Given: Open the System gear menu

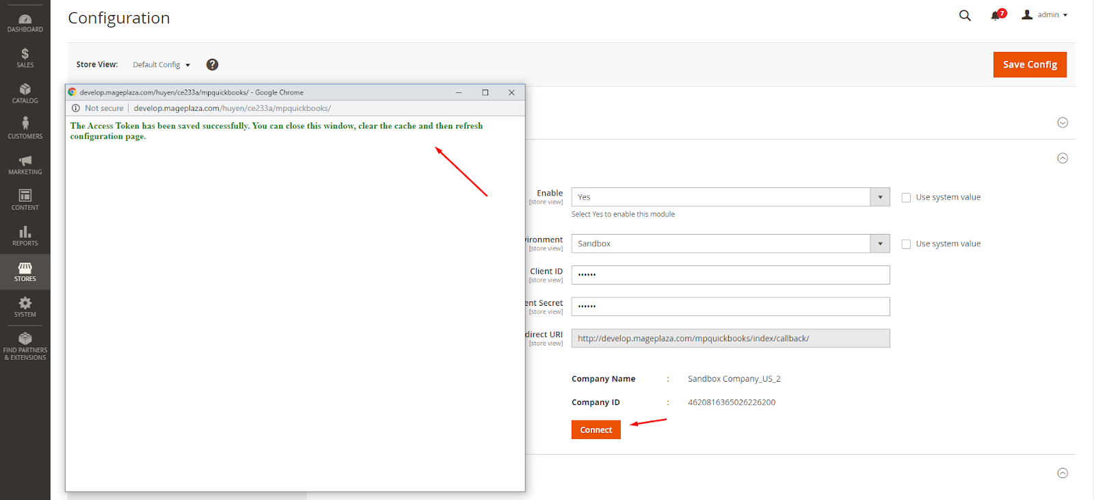Looking at the screenshot, I should tap(25, 307).
